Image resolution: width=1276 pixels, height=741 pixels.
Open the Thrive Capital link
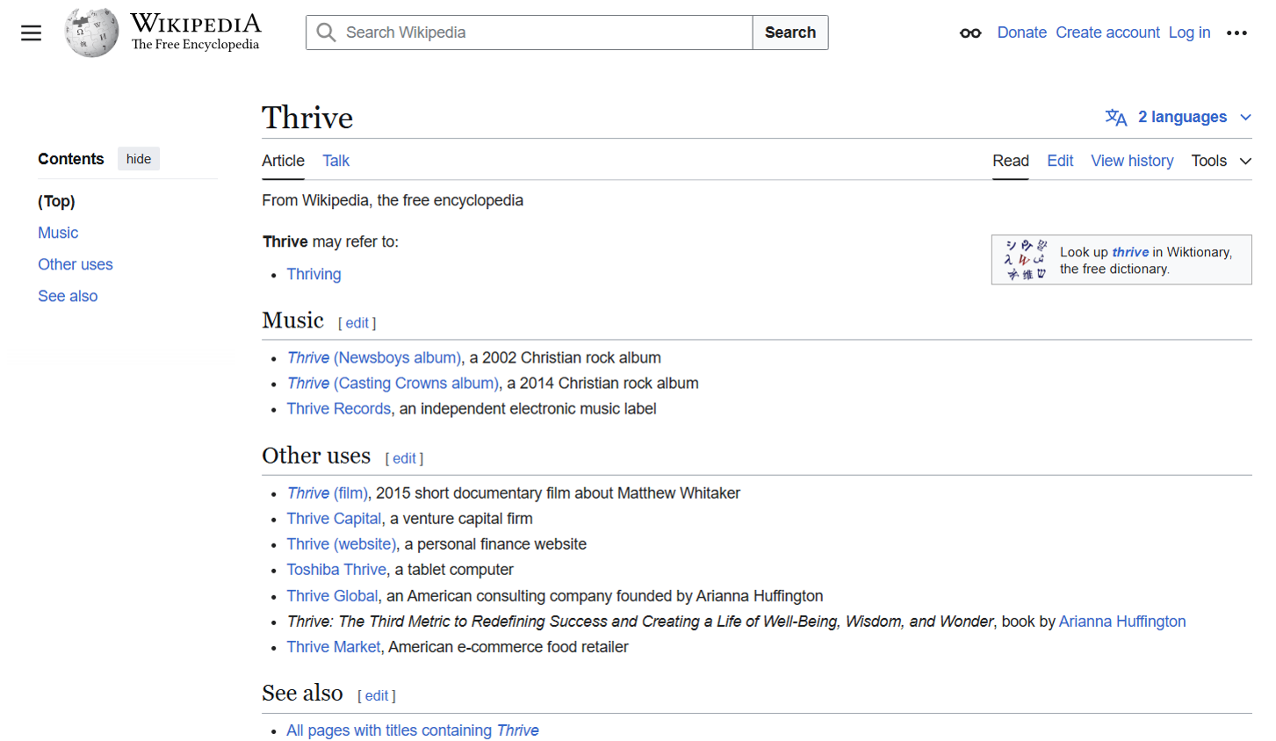click(x=334, y=518)
